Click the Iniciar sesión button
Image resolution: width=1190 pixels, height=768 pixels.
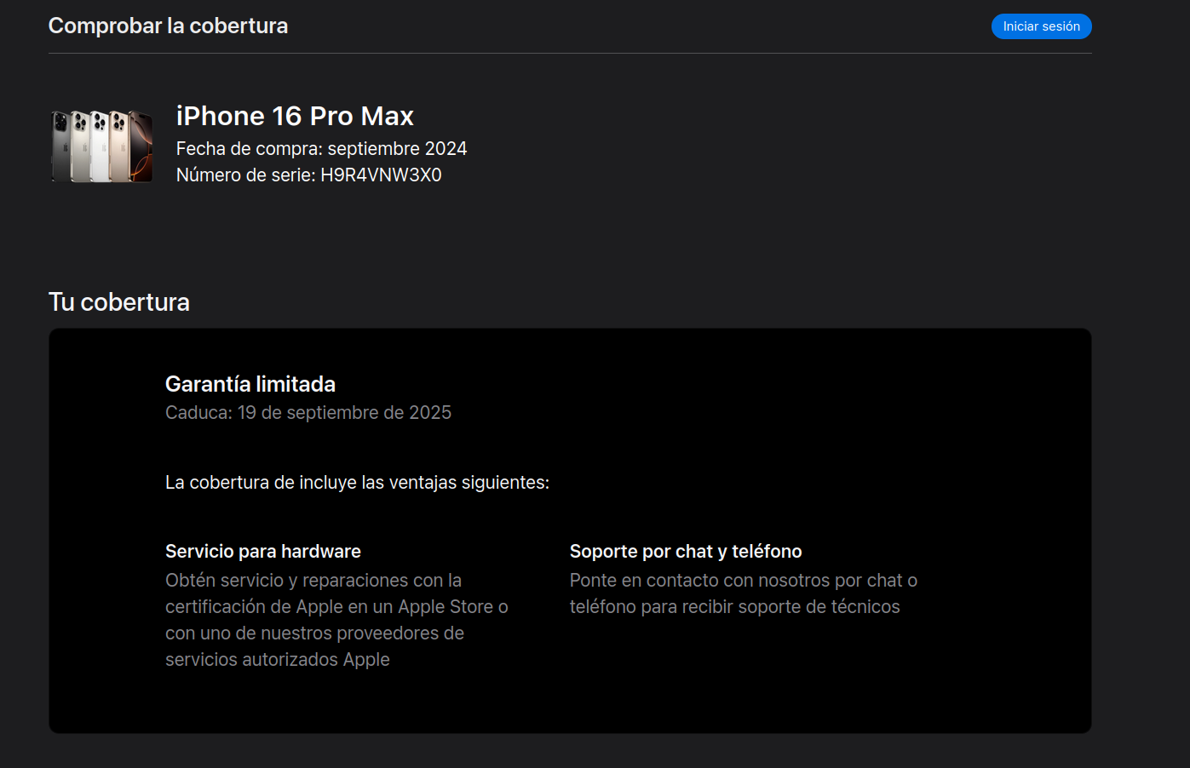(x=1041, y=26)
